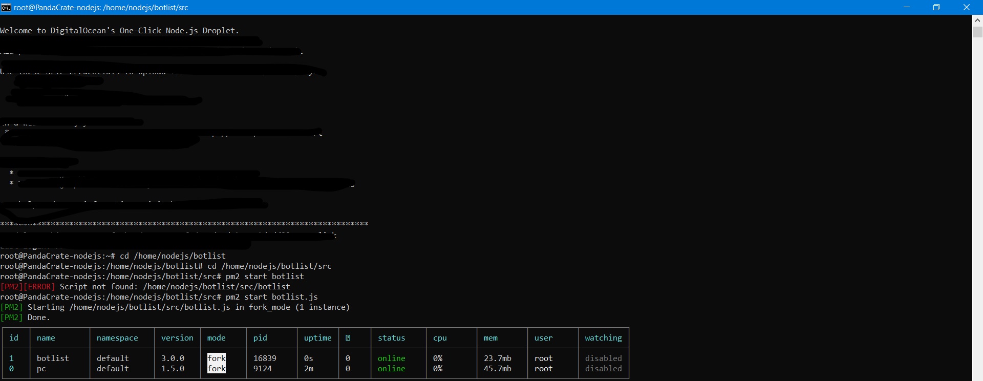Click pid '16839' value

(x=265, y=358)
